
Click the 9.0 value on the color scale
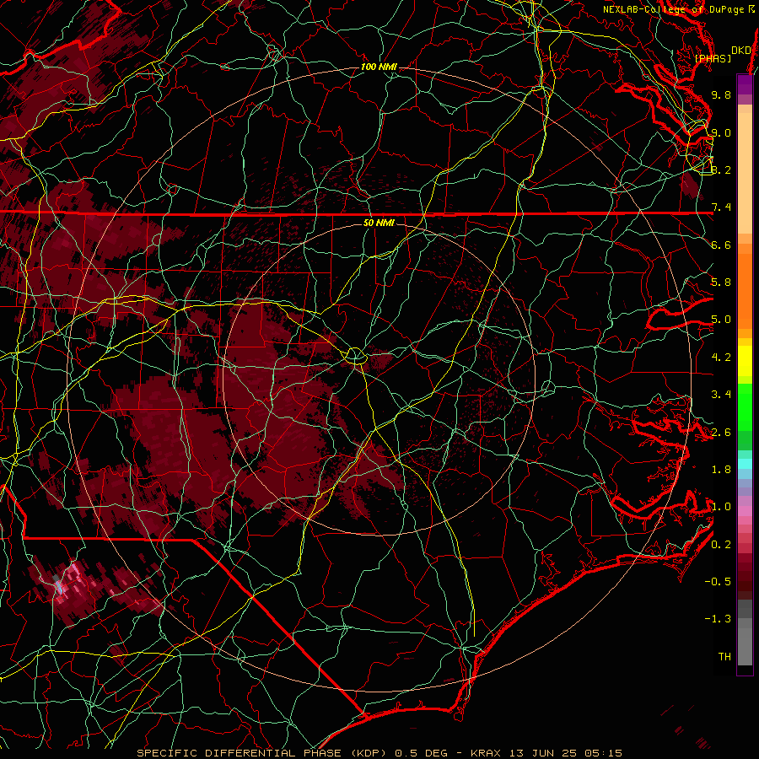click(721, 132)
